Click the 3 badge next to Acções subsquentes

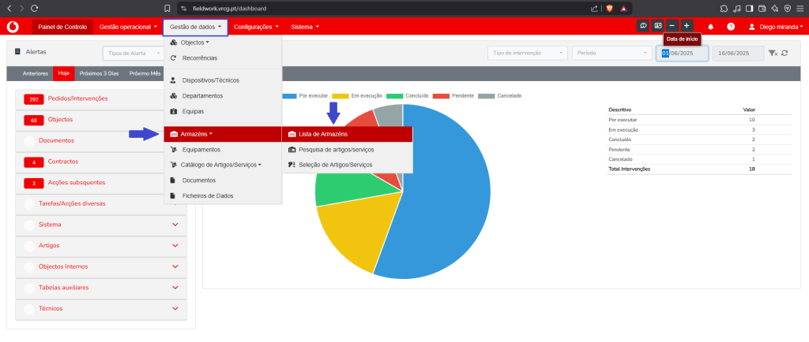pyautogui.click(x=33, y=183)
